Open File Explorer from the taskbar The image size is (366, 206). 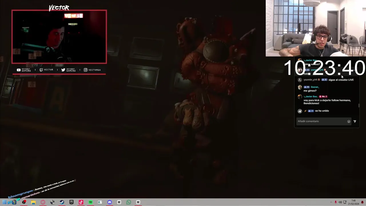[x=33, y=202]
